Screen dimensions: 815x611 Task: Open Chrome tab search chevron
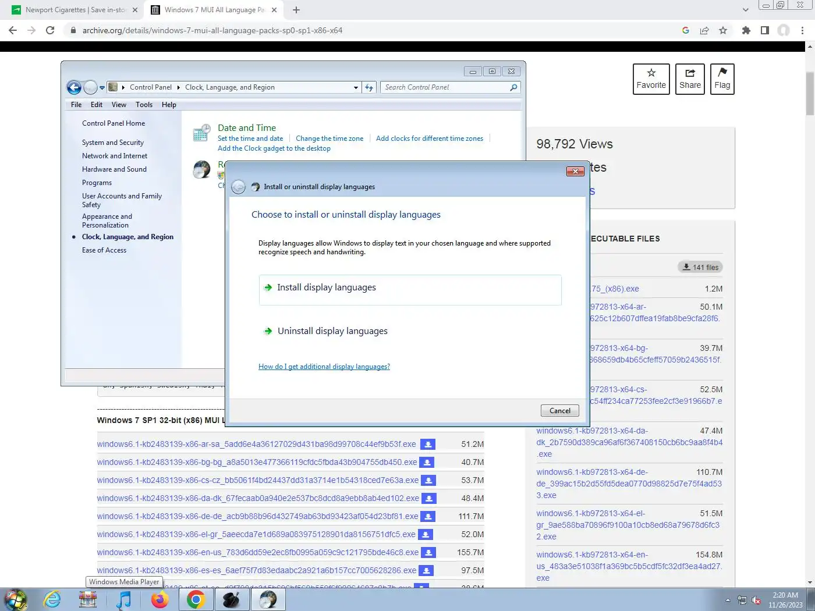point(746,10)
